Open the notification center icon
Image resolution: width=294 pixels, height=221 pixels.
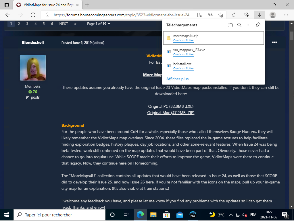coord(285,215)
